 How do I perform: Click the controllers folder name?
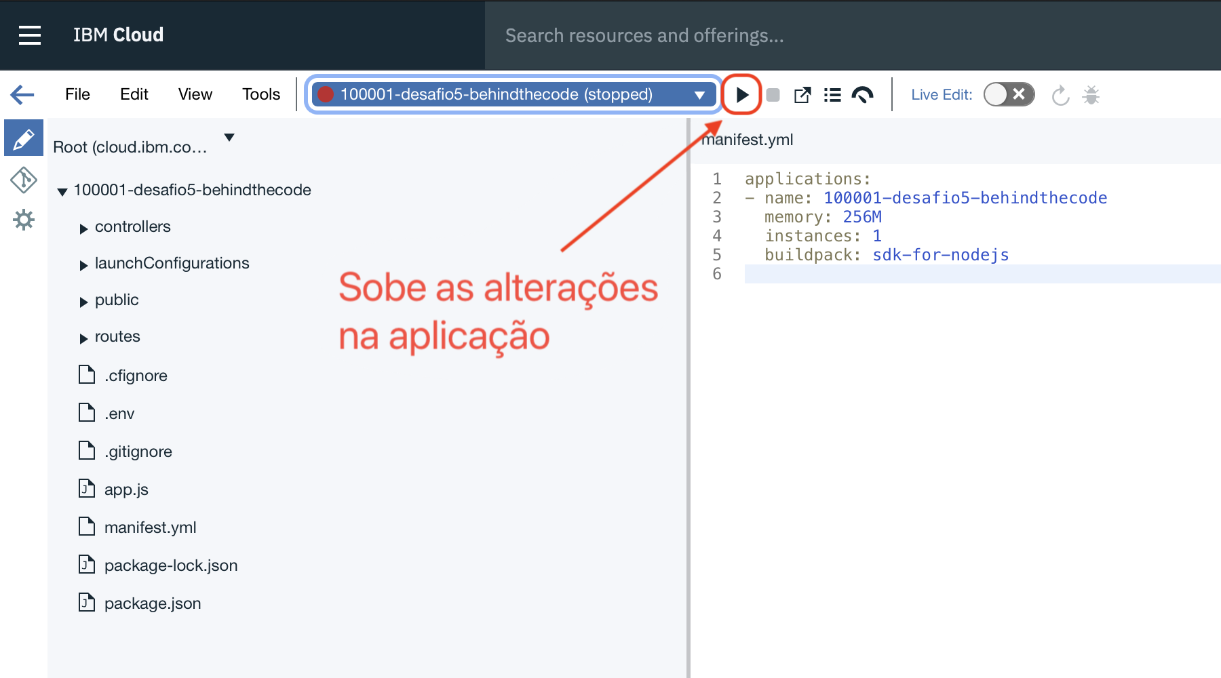point(133,226)
